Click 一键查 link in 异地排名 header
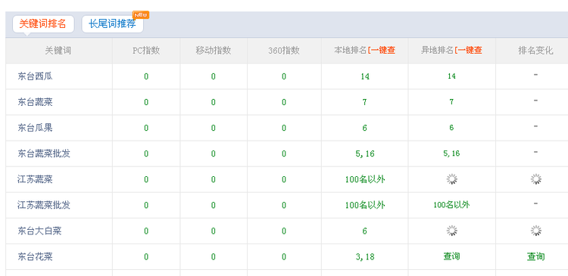 (x=469, y=50)
